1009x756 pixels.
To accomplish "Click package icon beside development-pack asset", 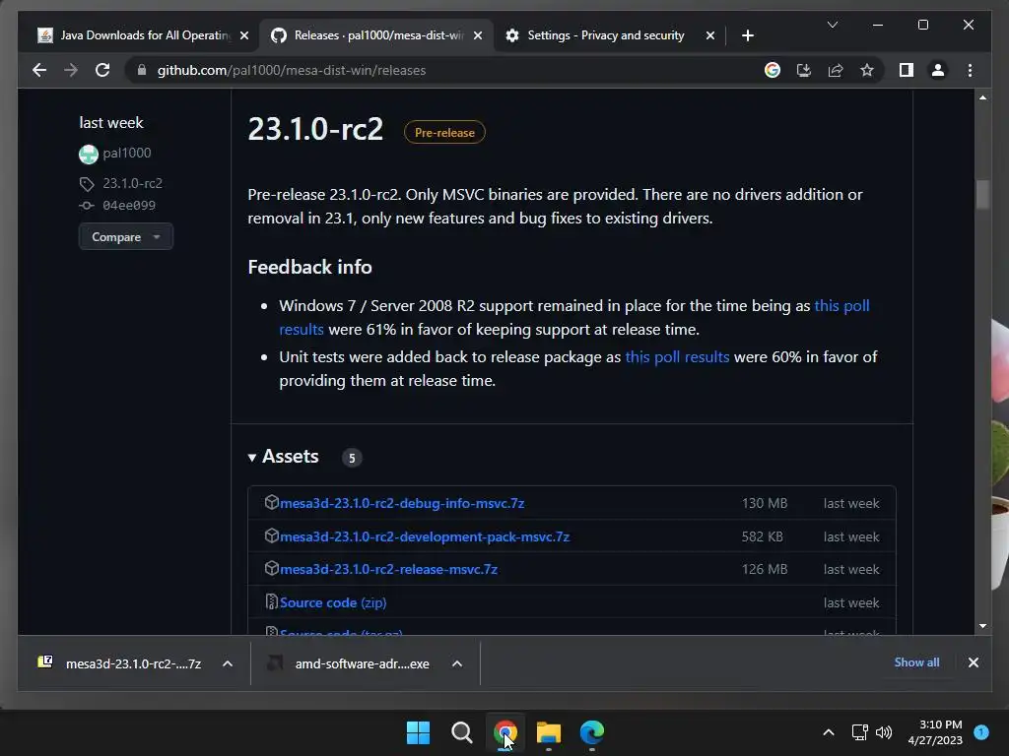I will coord(272,535).
